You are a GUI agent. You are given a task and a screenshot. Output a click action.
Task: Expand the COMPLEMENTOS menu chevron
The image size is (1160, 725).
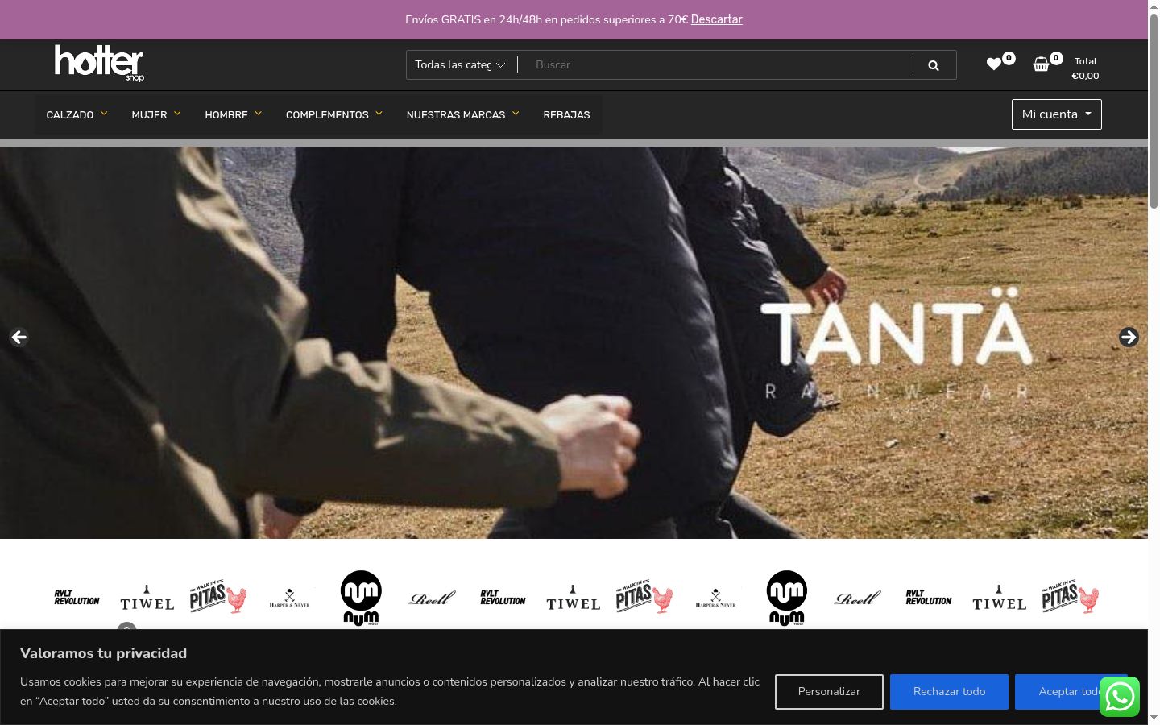point(379,114)
